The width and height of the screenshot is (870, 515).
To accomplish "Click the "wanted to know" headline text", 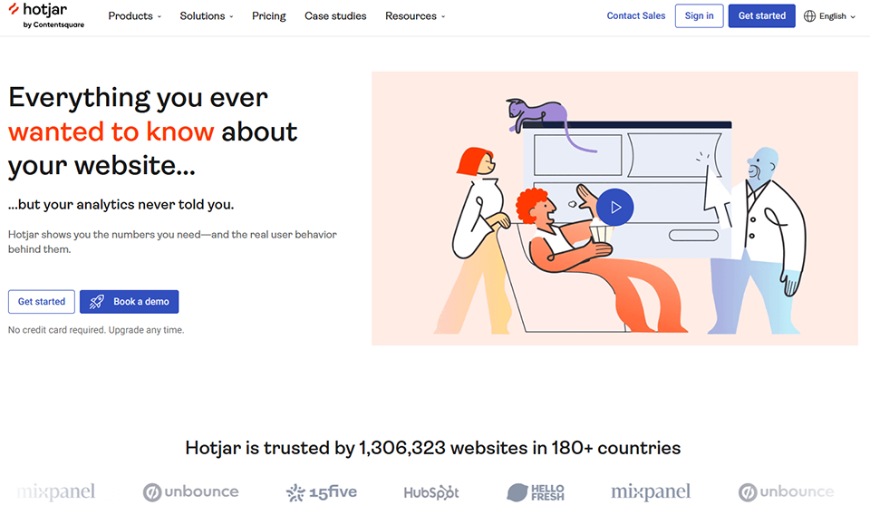I will click(111, 132).
